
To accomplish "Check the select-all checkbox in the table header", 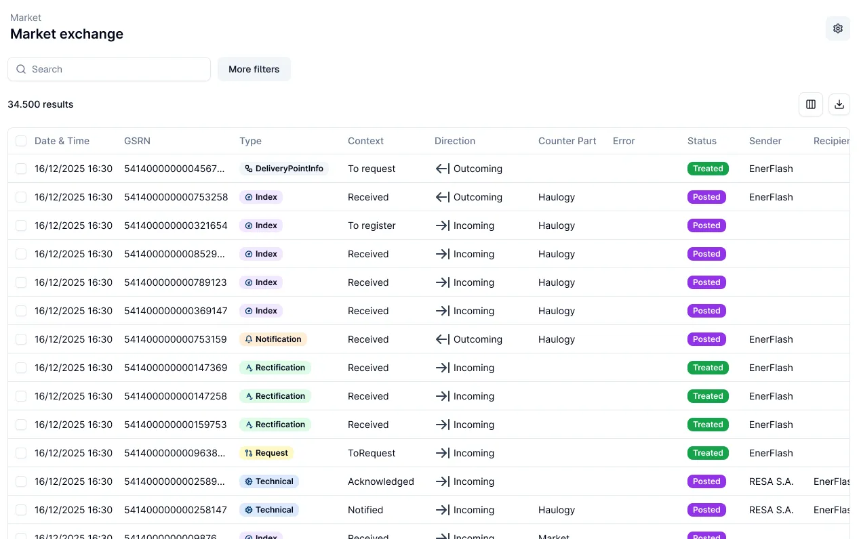I will (x=21, y=141).
